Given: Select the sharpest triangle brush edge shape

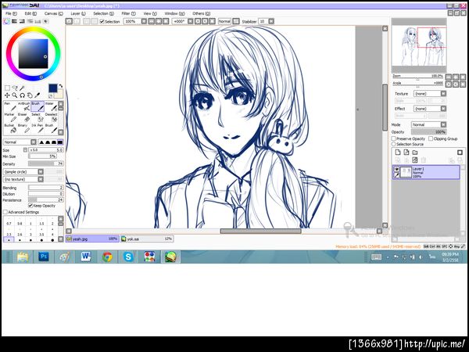Looking at the screenshot, I should click(42, 142).
